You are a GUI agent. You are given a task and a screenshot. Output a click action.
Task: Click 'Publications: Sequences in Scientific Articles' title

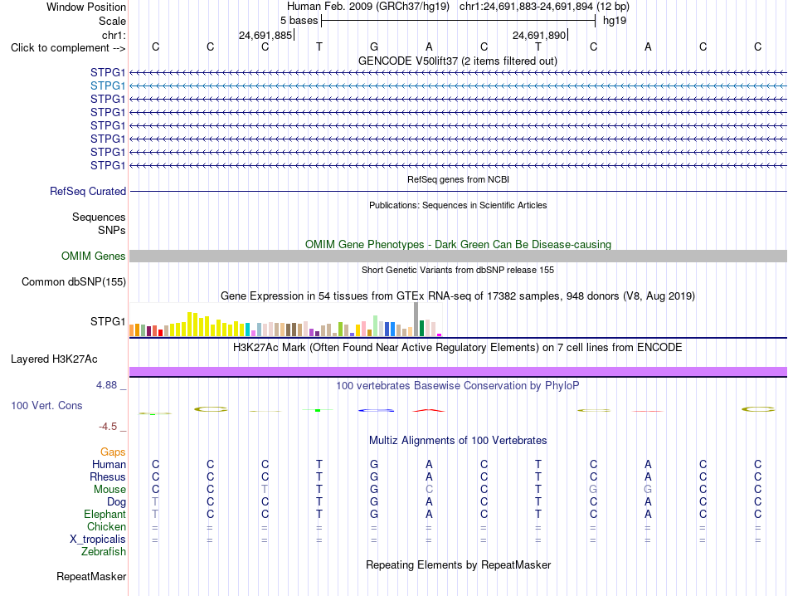[458, 205]
